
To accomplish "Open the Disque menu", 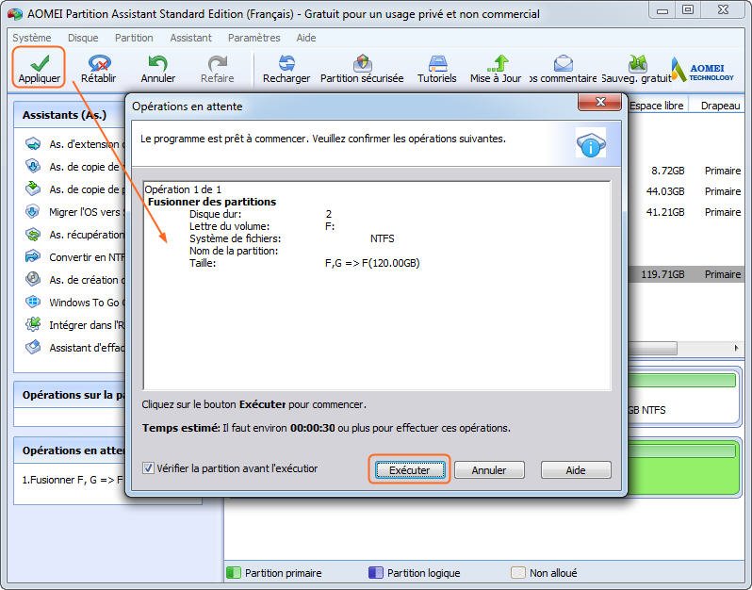I will tap(83, 38).
